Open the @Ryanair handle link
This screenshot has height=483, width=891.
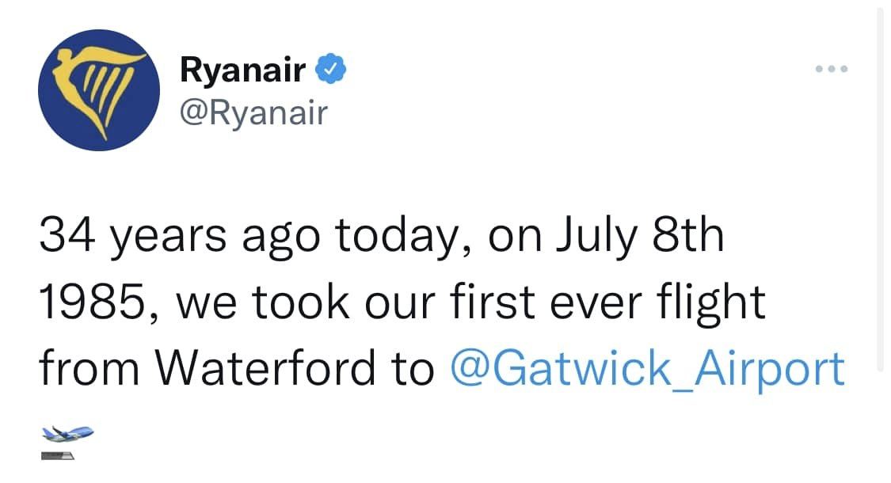point(253,112)
